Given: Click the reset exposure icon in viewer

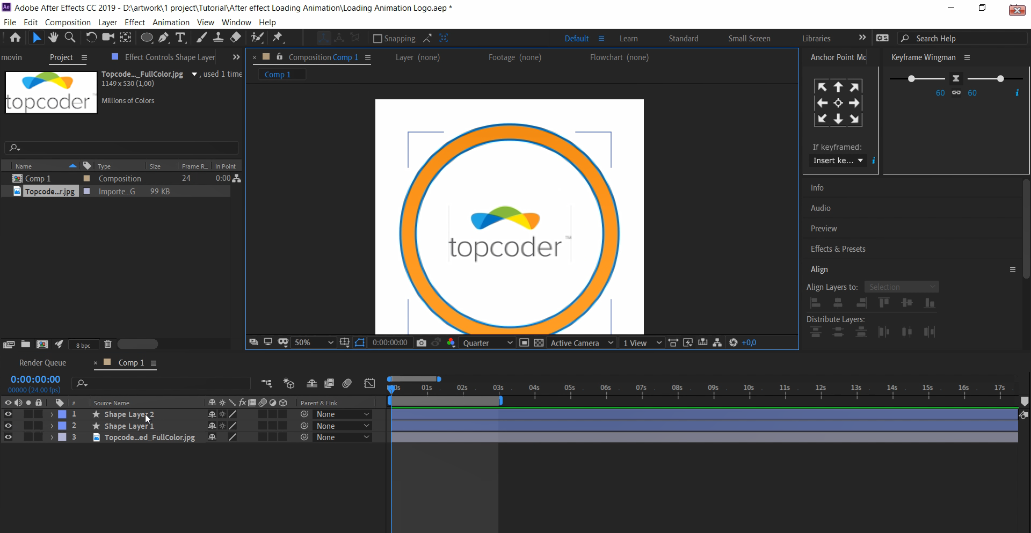Looking at the screenshot, I should (x=734, y=342).
